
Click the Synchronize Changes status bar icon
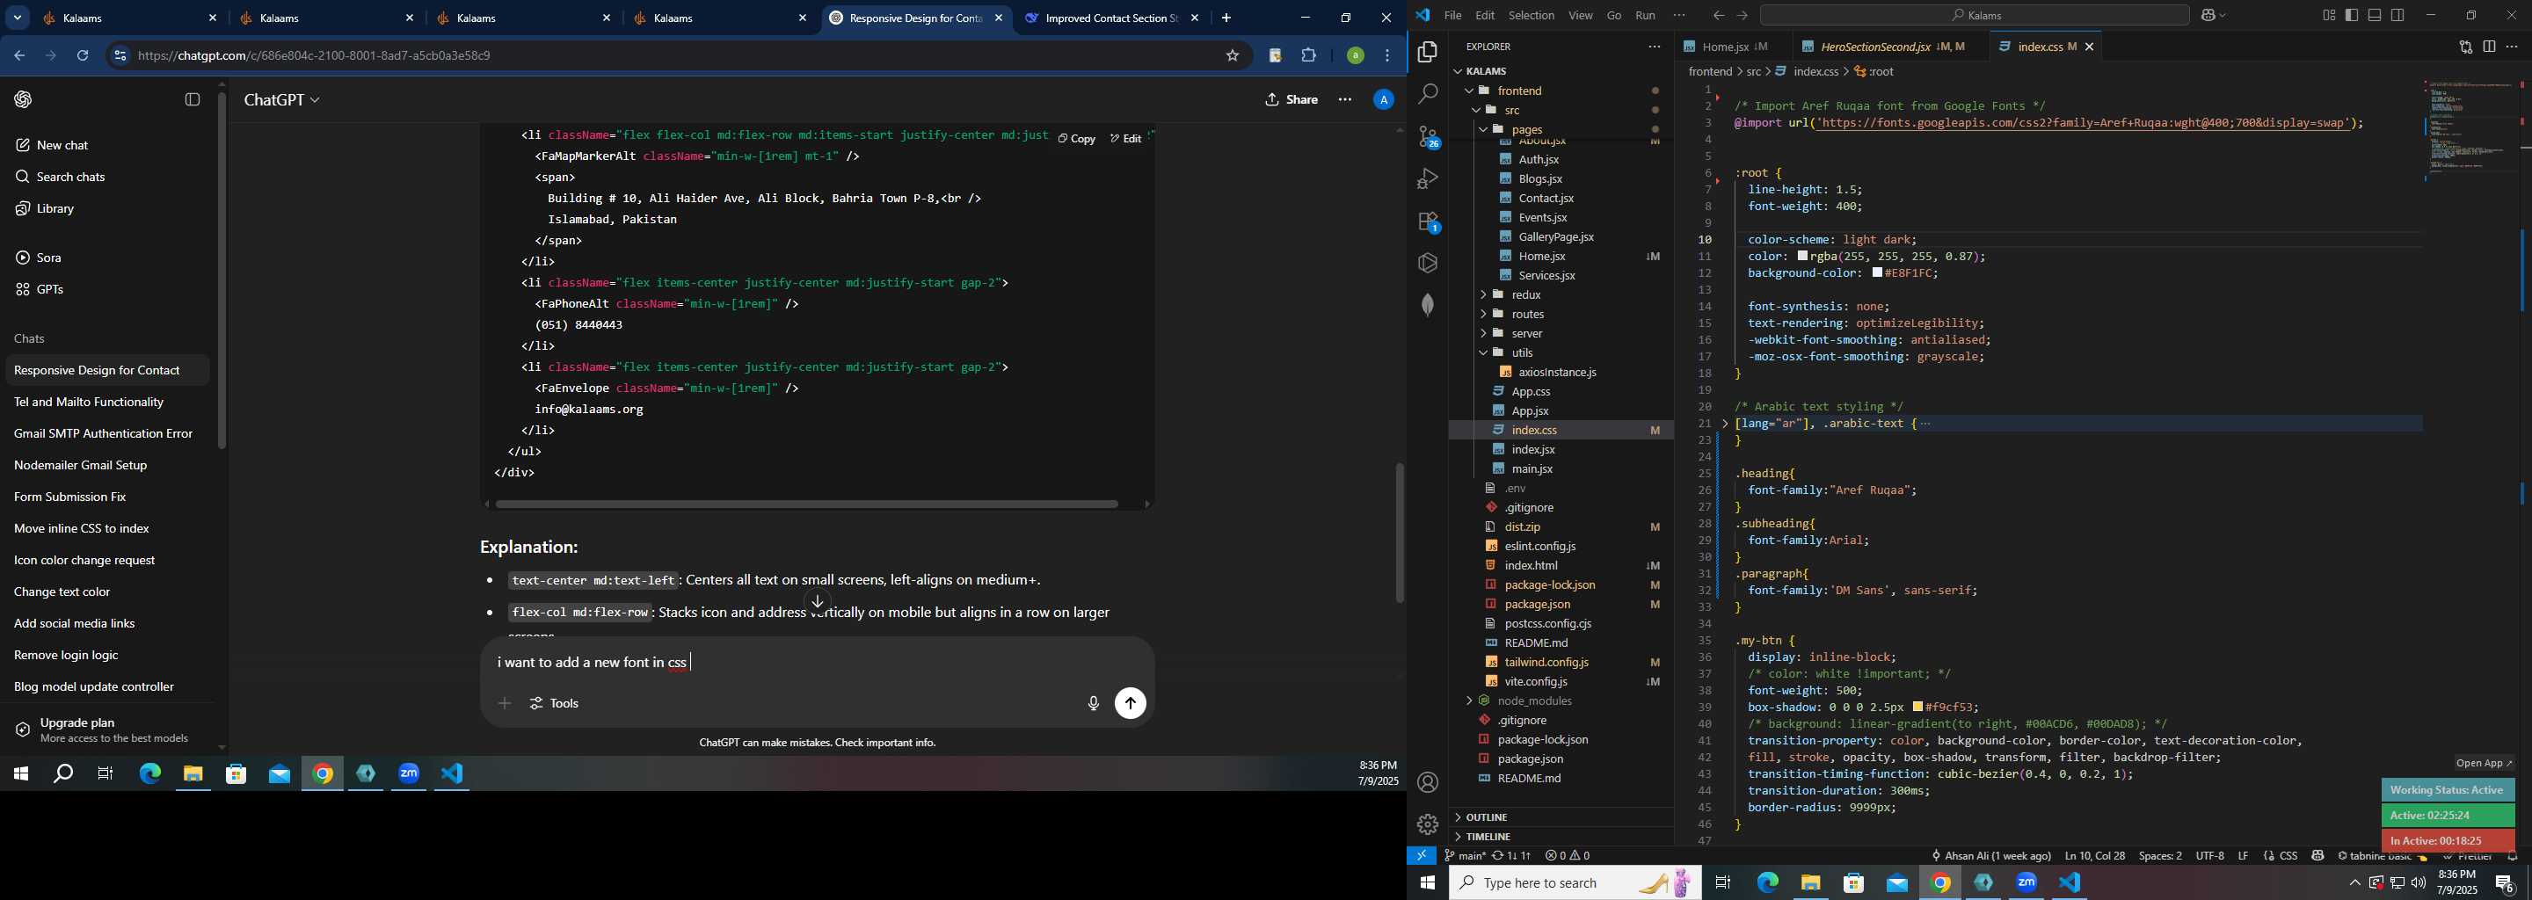tap(1510, 856)
